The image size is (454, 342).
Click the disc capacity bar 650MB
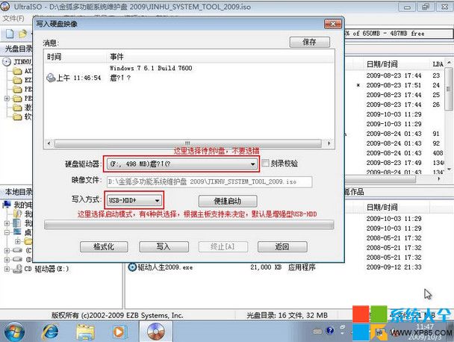click(399, 34)
